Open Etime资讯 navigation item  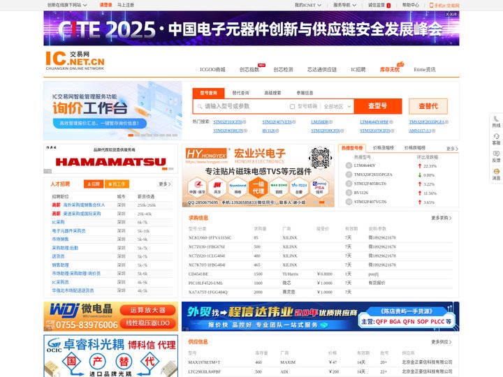(425, 70)
